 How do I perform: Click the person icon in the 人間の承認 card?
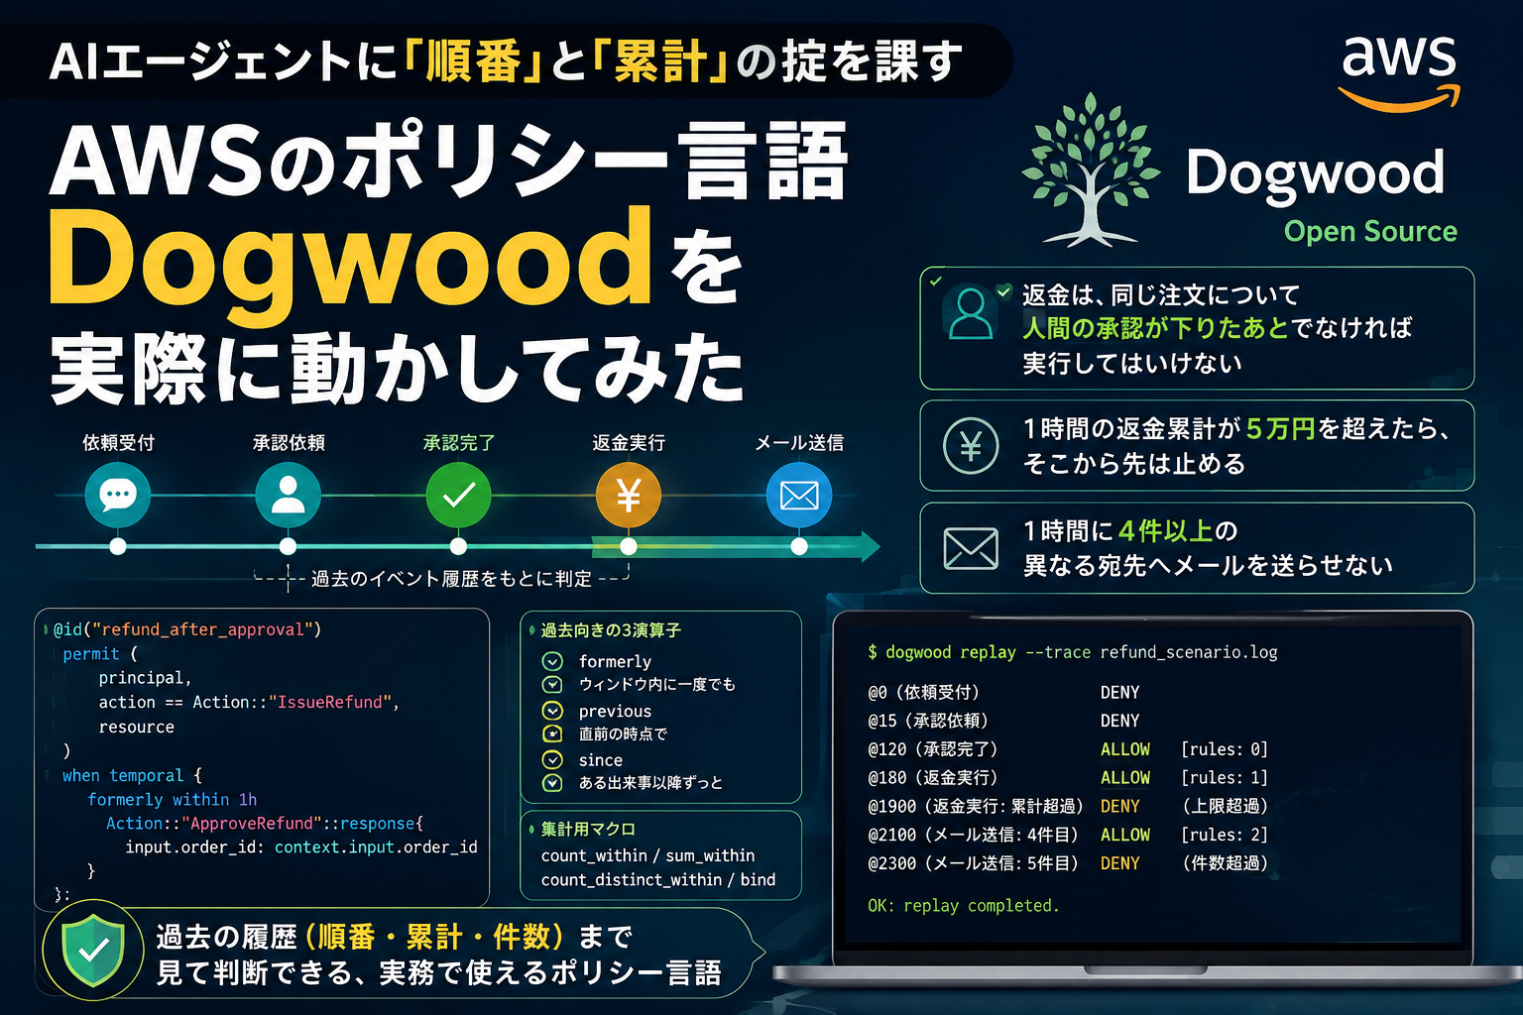pos(970,313)
